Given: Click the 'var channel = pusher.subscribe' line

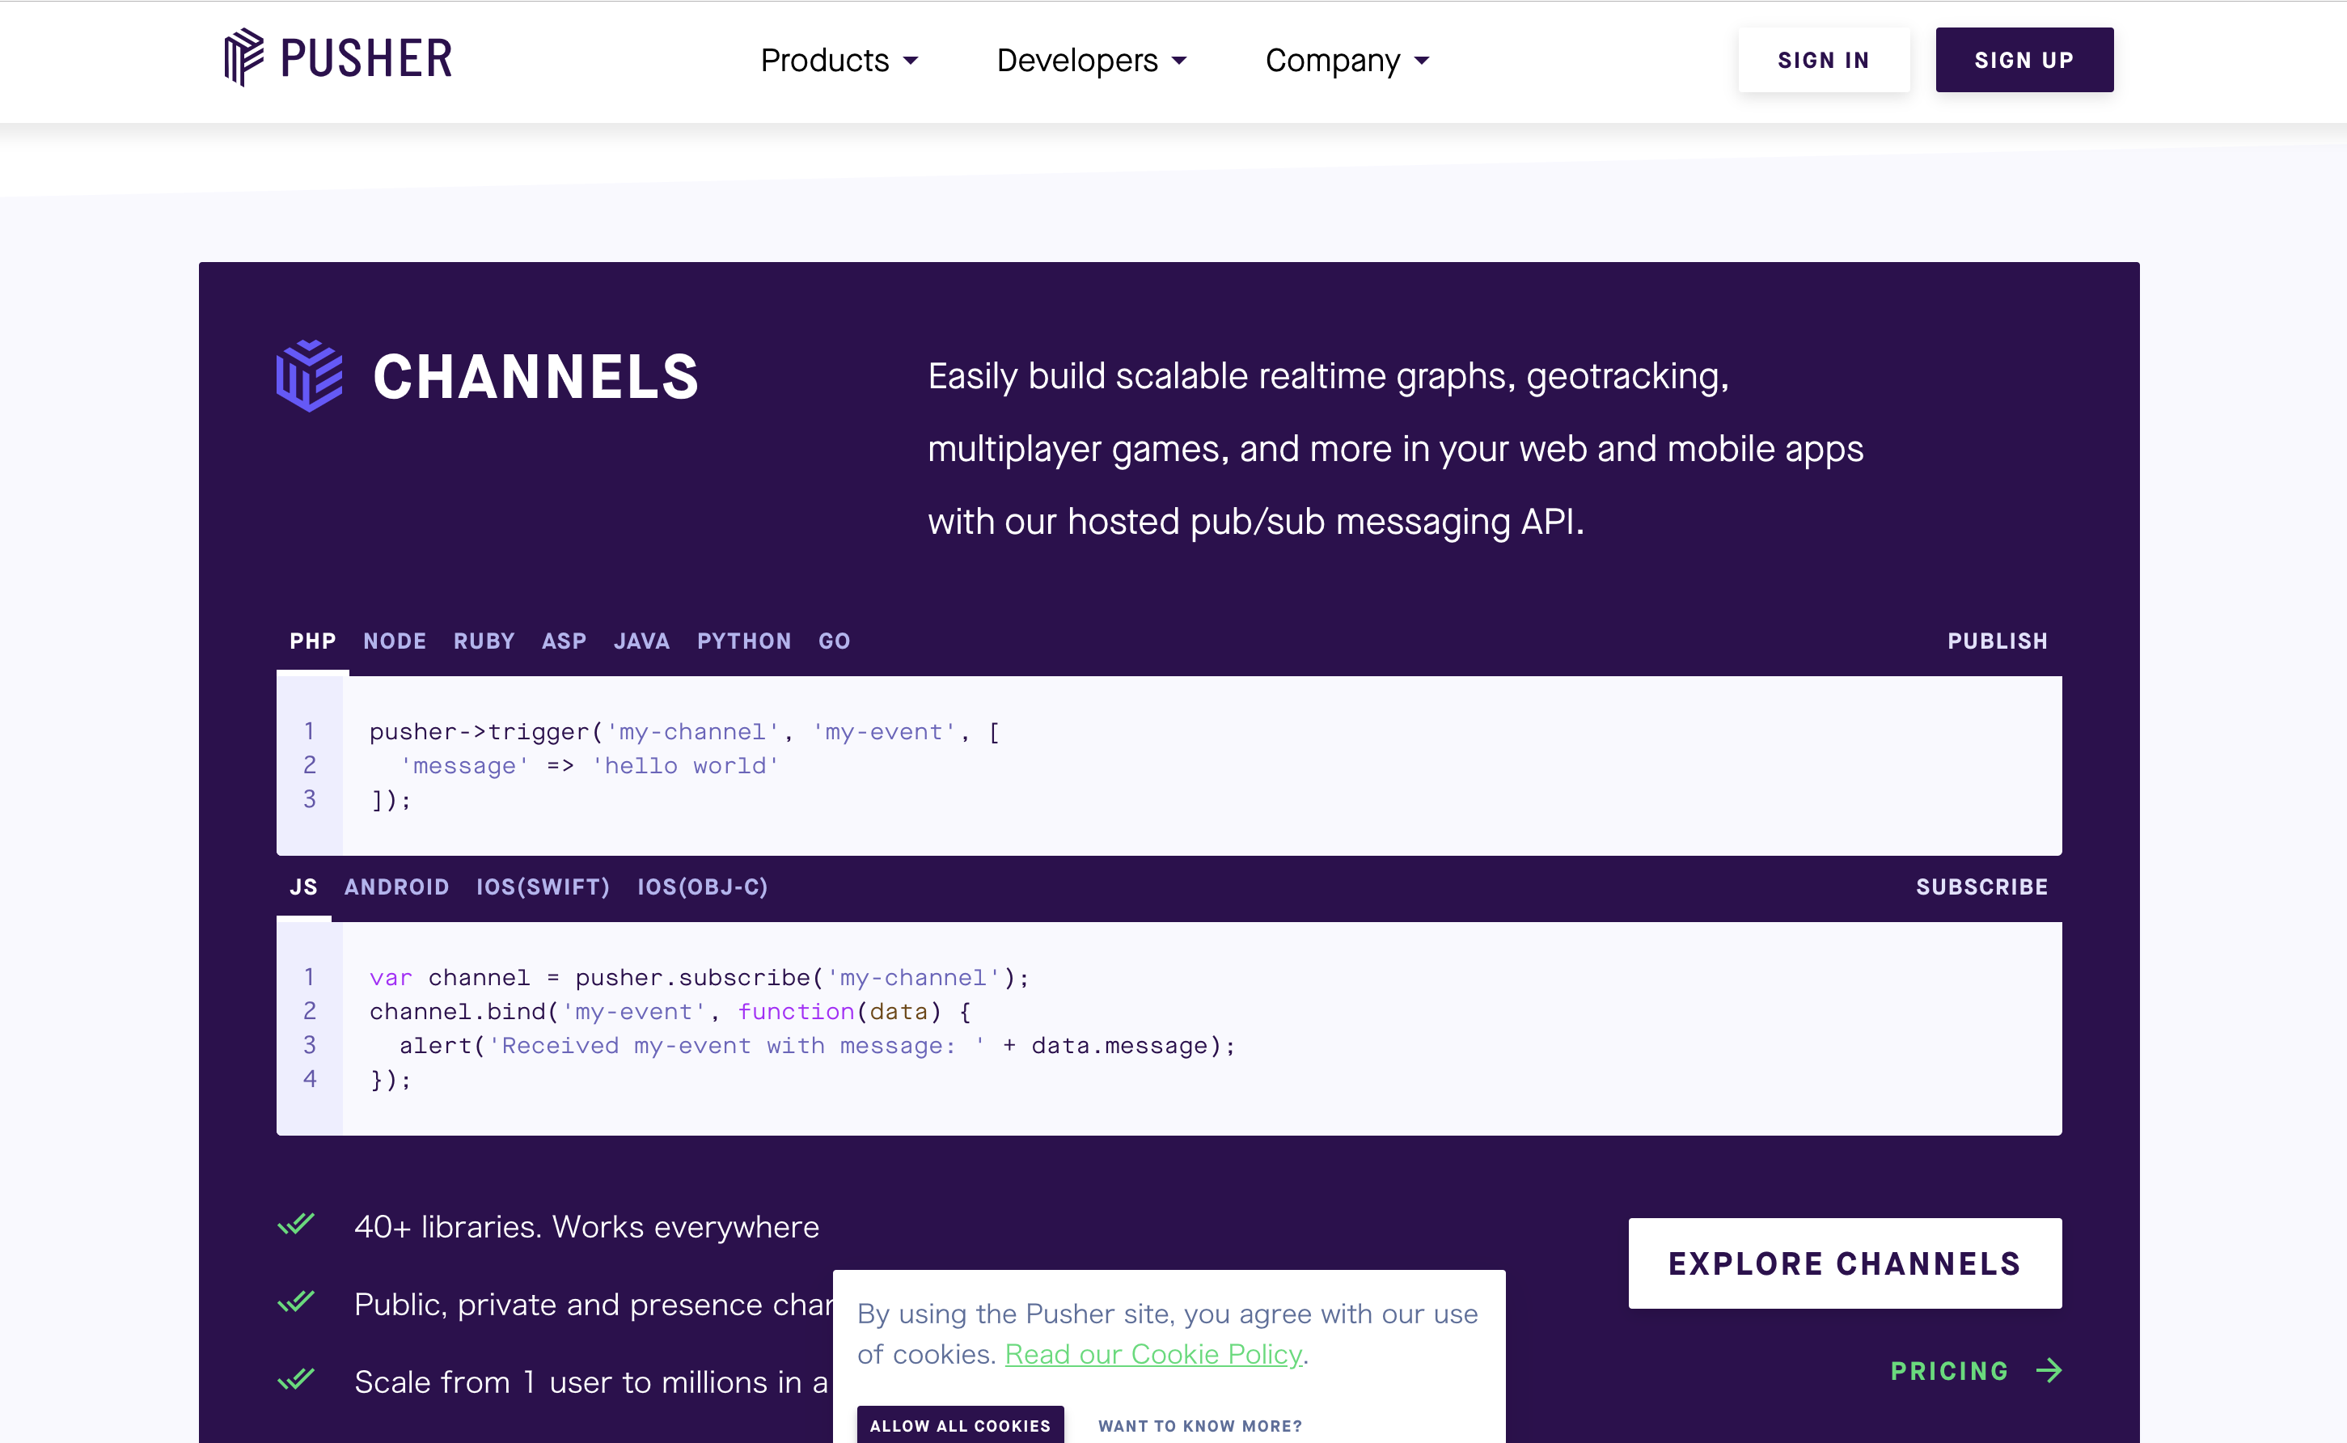Looking at the screenshot, I should point(700,978).
